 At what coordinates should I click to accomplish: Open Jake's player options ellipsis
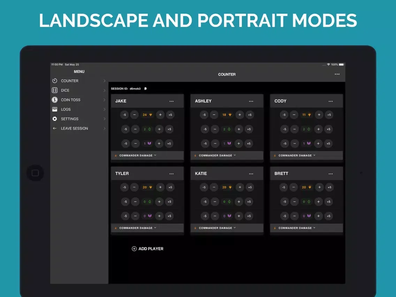click(171, 101)
